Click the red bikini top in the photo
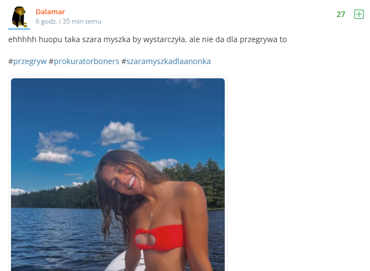This screenshot has height=271, width=370. [x=160, y=238]
